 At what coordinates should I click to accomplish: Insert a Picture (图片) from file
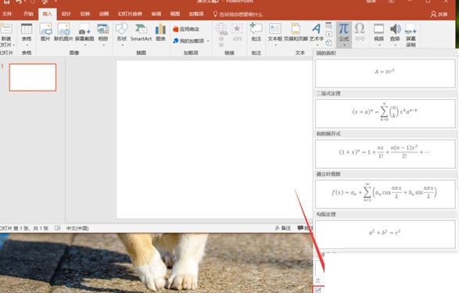(45, 32)
